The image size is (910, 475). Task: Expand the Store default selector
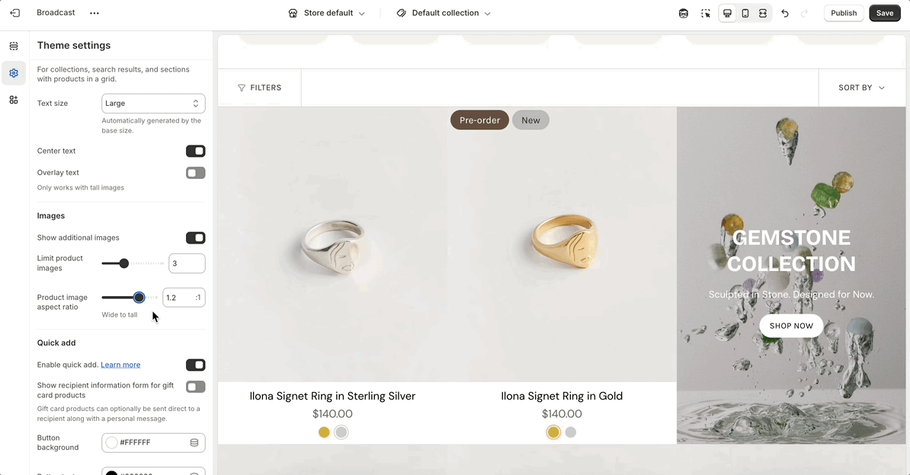coord(327,13)
